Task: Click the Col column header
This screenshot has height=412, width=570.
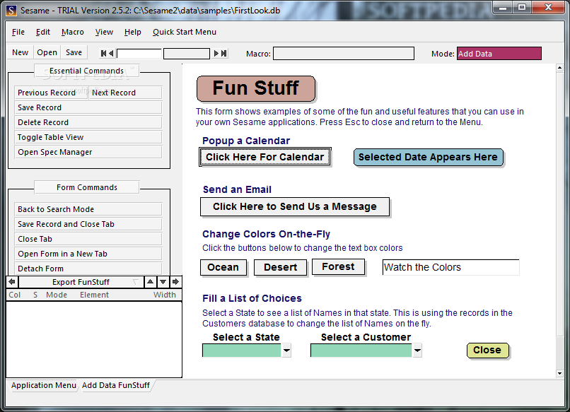Action: click(x=15, y=295)
